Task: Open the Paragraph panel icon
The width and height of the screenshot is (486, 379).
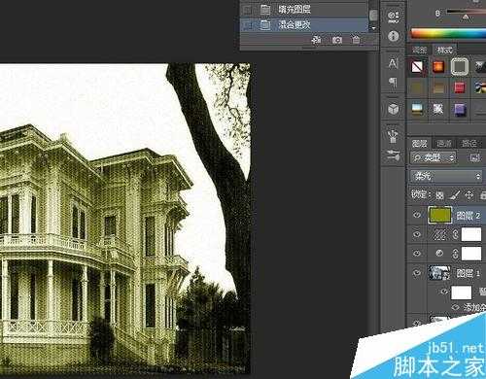Action: click(393, 83)
